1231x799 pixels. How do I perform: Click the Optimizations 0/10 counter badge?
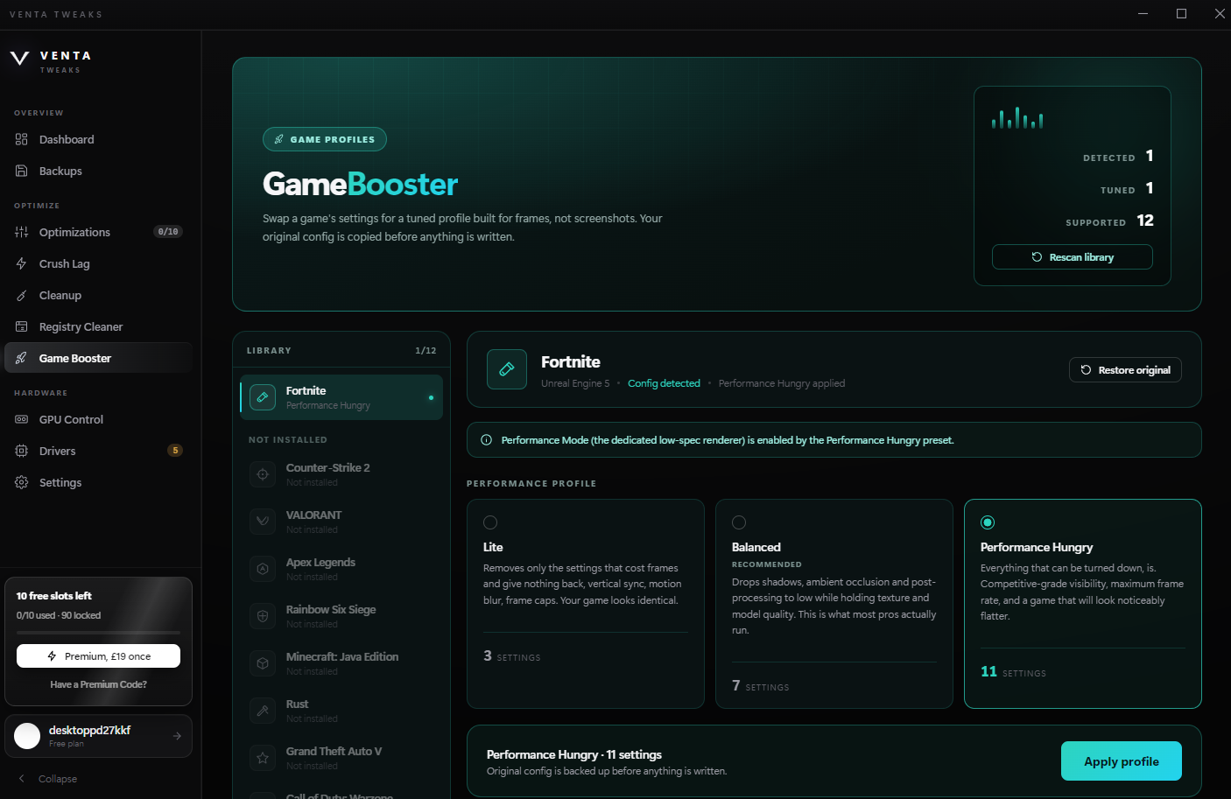click(x=168, y=232)
